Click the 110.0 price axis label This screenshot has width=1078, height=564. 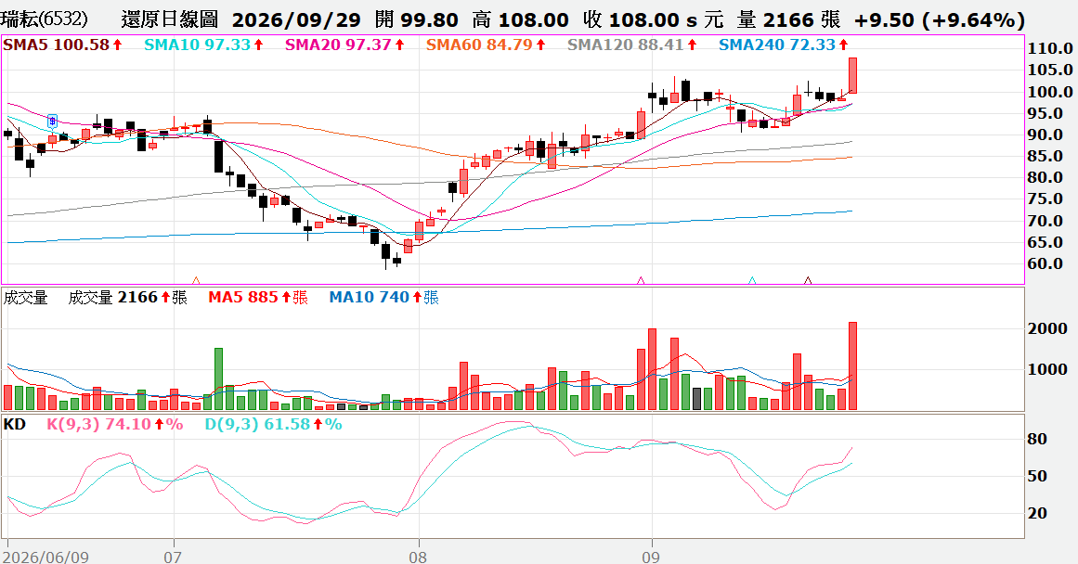tap(1050, 49)
